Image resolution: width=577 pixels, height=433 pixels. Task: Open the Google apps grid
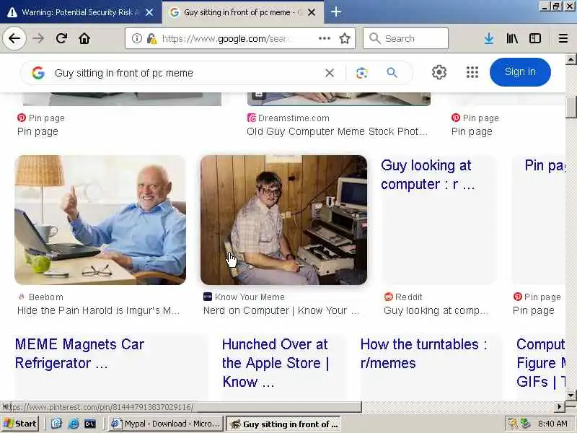coord(472,72)
